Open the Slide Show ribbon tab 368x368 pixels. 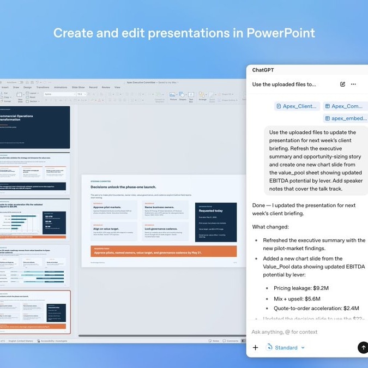pyautogui.click(x=78, y=87)
